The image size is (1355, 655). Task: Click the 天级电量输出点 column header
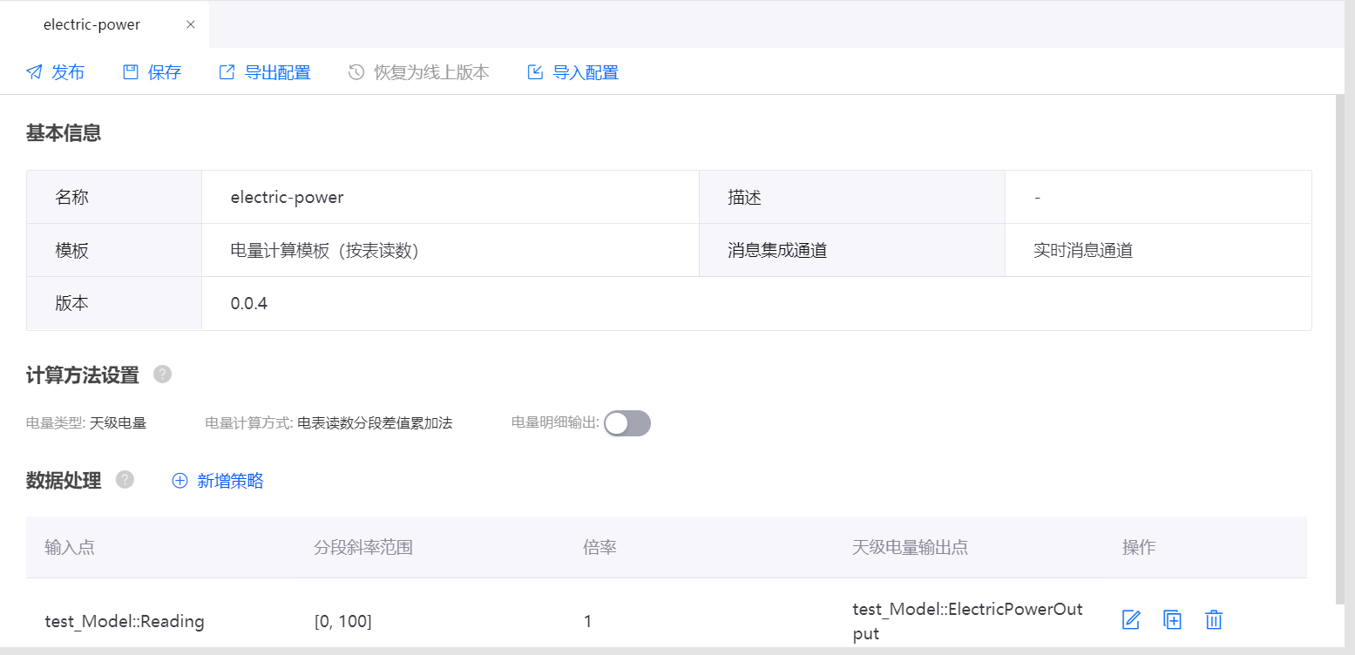910,547
